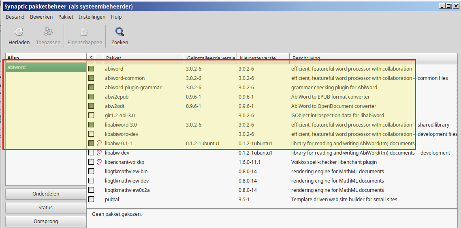Select the abiword-plugin-grammar package name
This screenshot has height=228, width=461.
(133, 88)
